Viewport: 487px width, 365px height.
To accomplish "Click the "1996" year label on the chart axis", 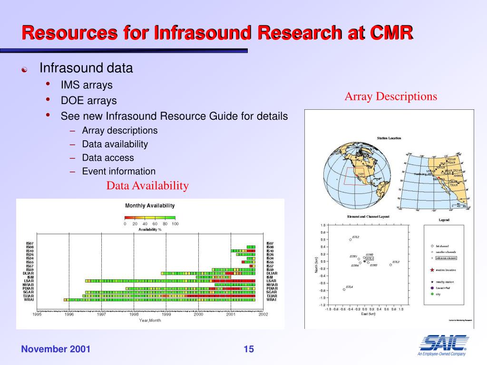I will pyautogui.click(x=69, y=315).
